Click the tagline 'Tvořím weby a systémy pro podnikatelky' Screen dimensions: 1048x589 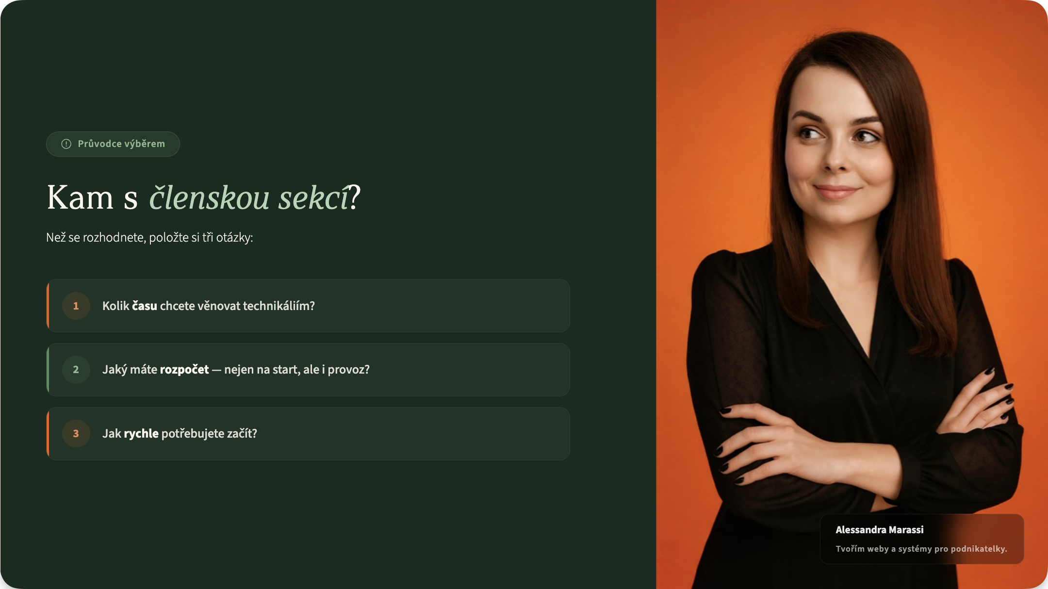[921, 549]
